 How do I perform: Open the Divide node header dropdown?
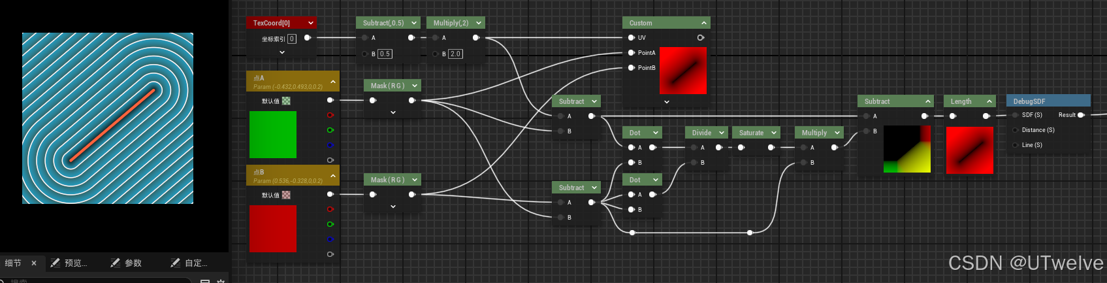point(722,133)
